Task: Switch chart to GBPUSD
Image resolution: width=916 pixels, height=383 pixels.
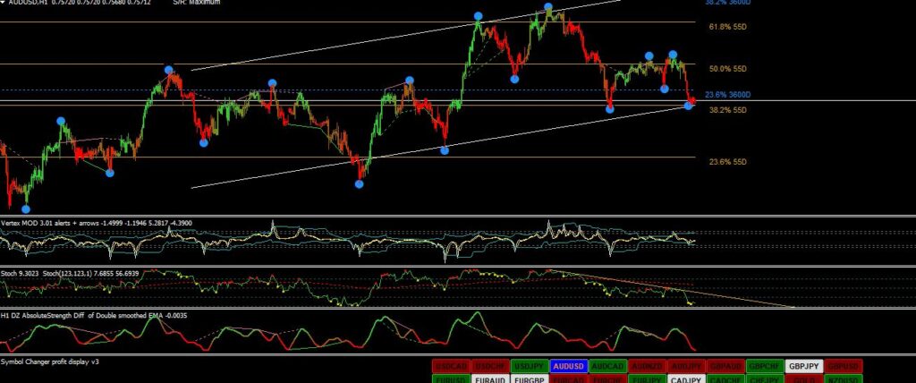Action: 844,367
